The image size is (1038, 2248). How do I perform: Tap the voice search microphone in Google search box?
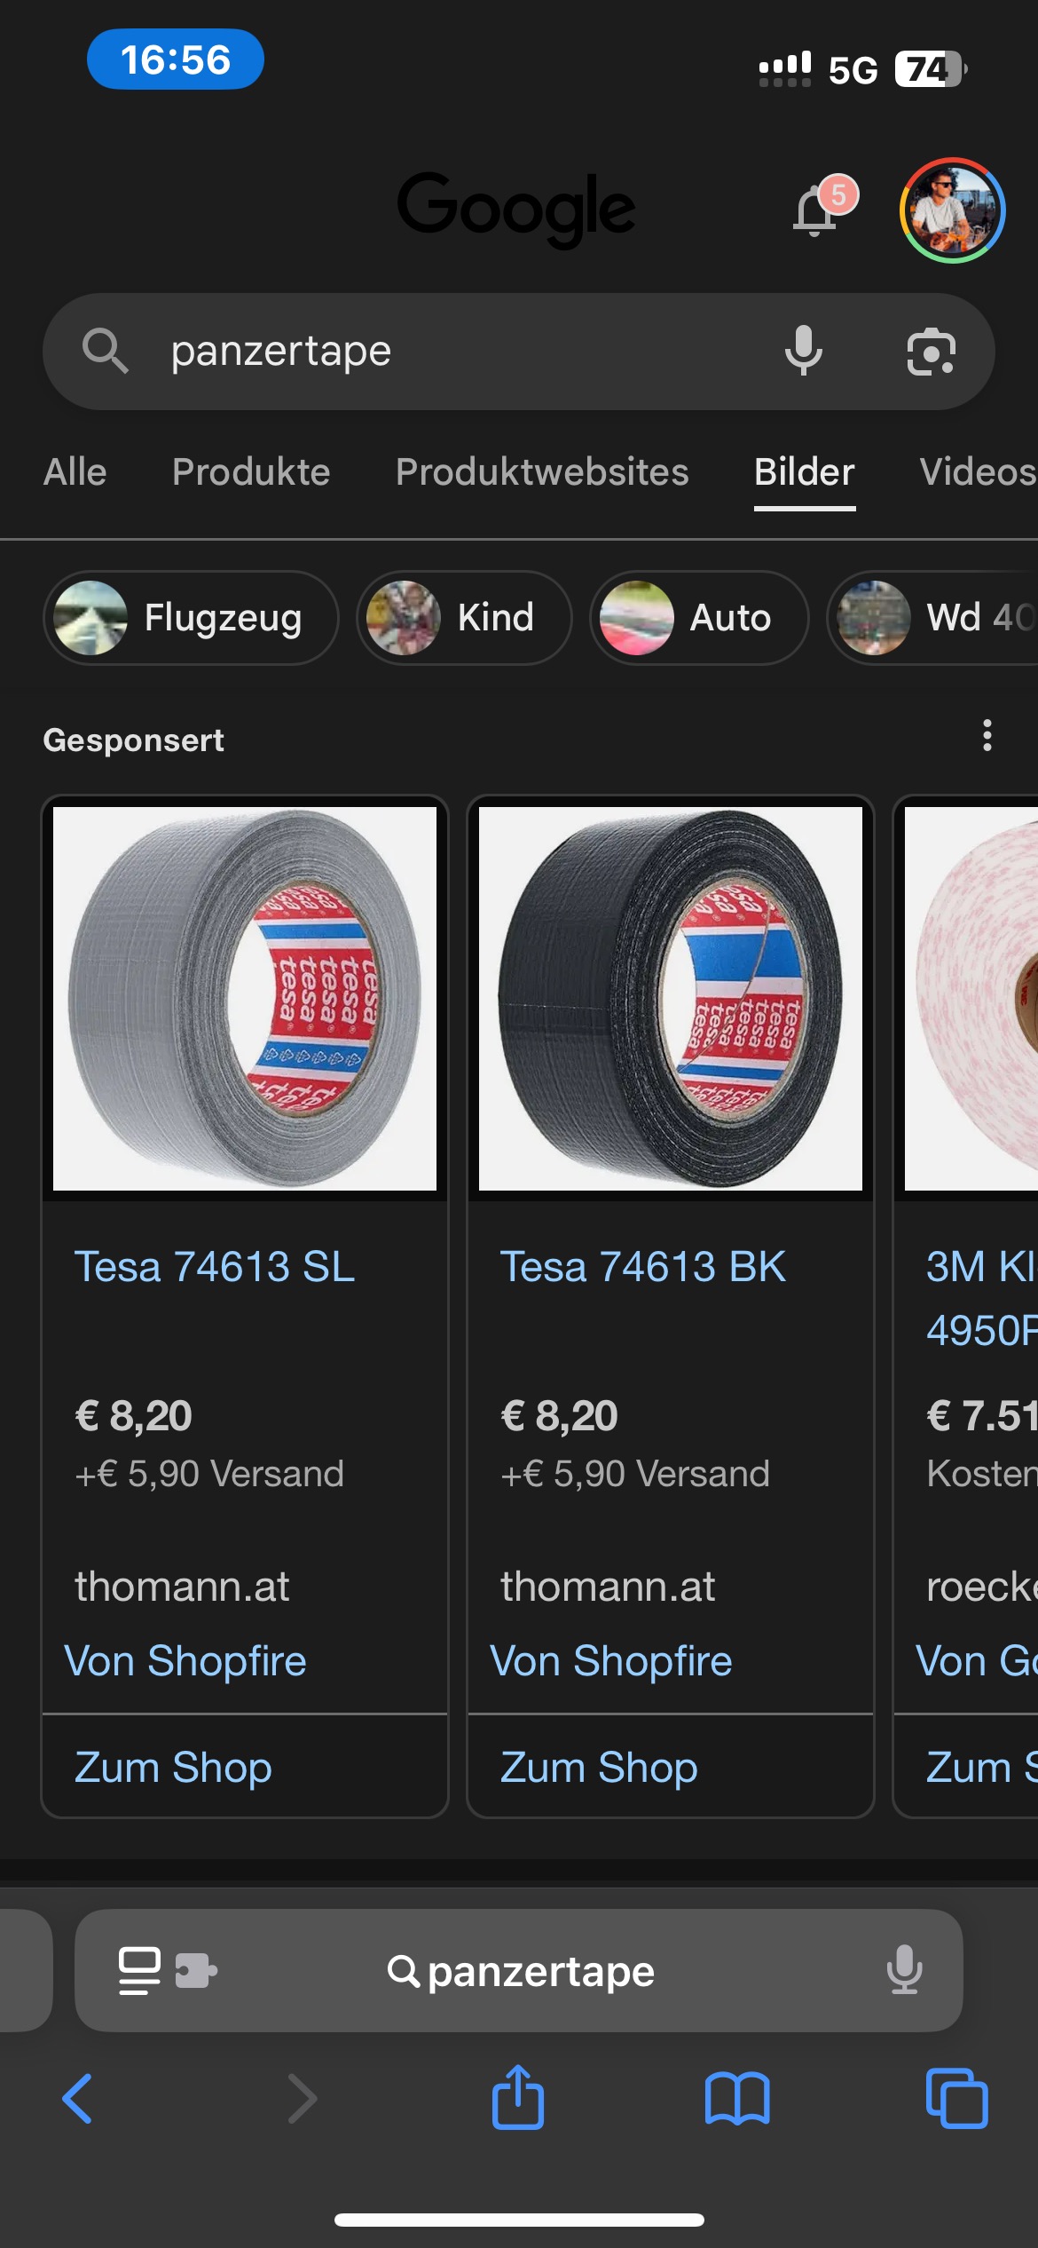804,351
